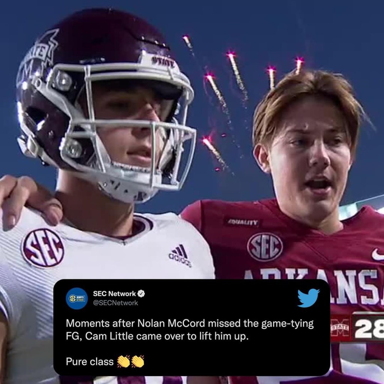The height and width of the screenshot is (384, 384).
Task: Open the SEC Network profile avatar
Action: pyautogui.click(x=76, y=298)
